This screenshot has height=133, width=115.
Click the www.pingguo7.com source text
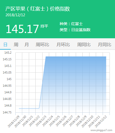101,130
